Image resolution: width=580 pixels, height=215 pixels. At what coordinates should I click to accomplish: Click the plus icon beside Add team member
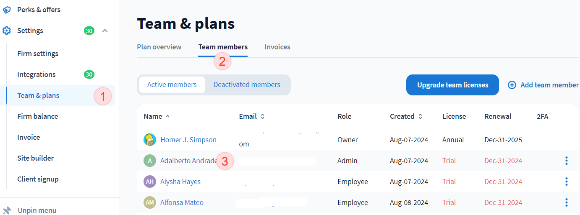point(512,85)
